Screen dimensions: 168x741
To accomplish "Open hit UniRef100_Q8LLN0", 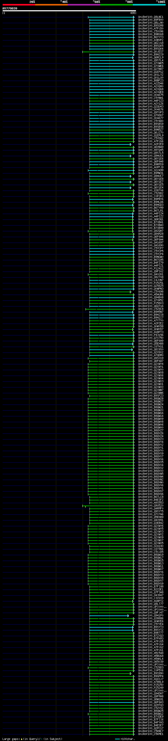I will point(150,23).
